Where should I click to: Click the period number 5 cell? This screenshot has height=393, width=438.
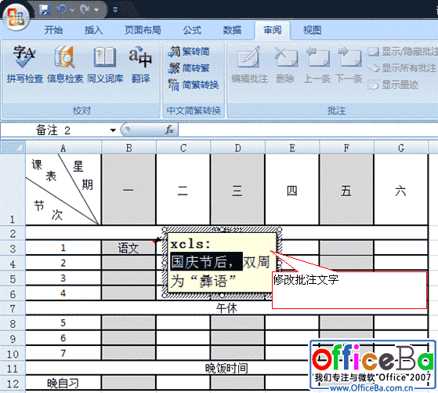click(63, 323)
